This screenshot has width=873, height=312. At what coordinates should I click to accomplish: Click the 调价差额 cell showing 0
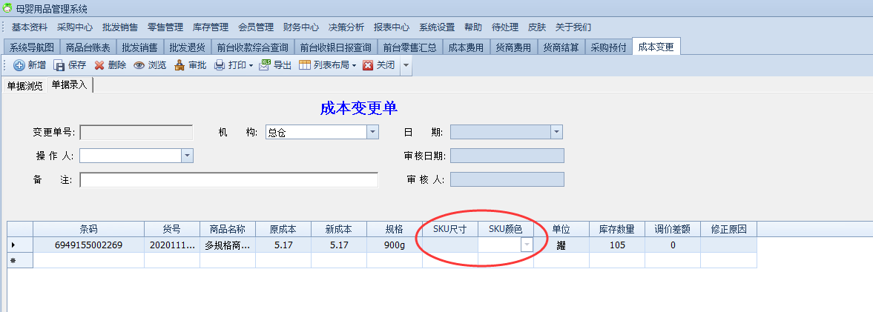[x=673, y=245]
